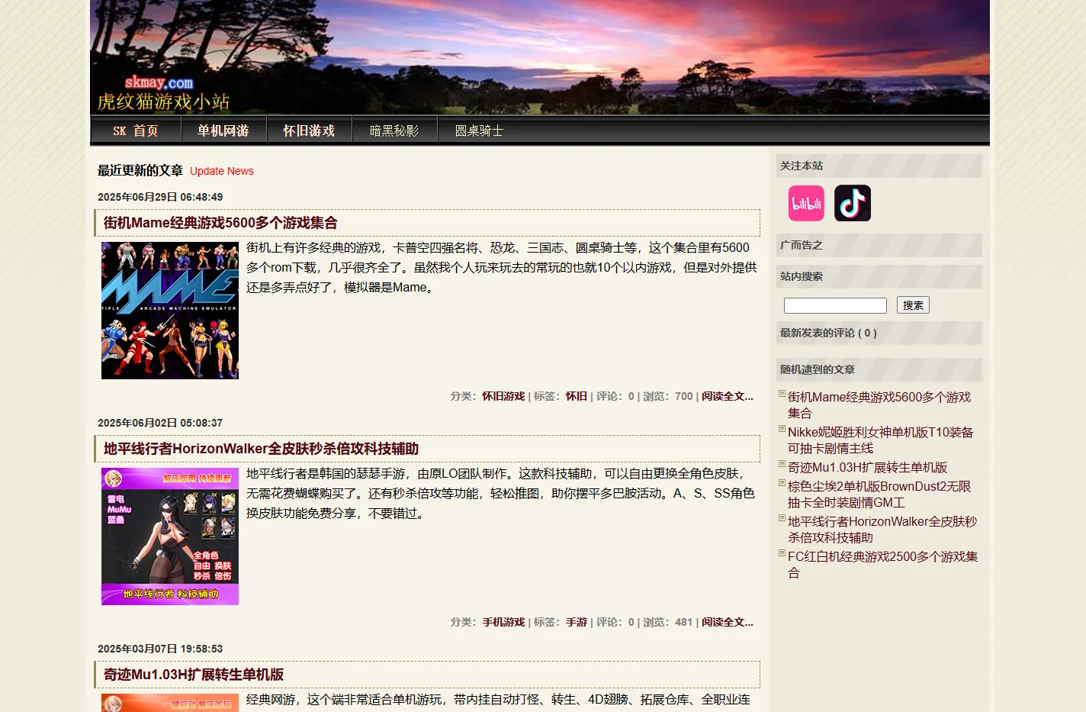1086x712 pixels.
Task: Open the 圆桌骑士 navigation item
Action: [x=480, y=130]
